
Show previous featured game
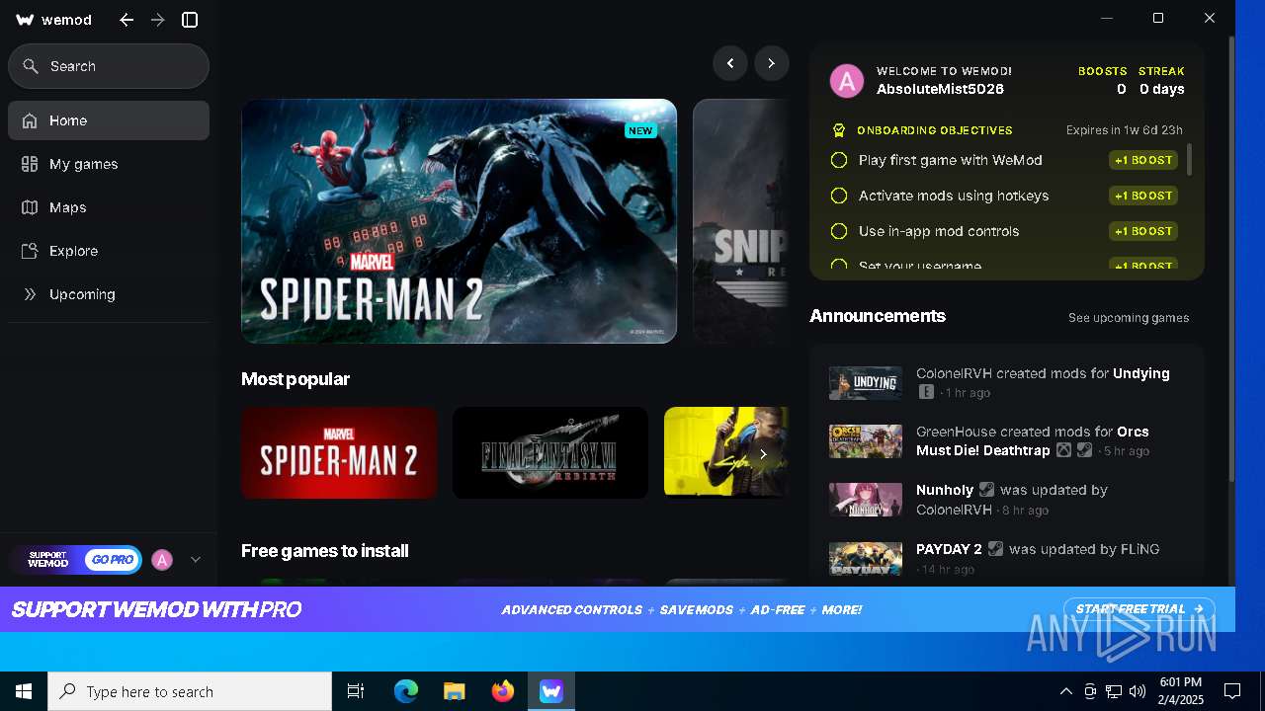pos(730,63)
